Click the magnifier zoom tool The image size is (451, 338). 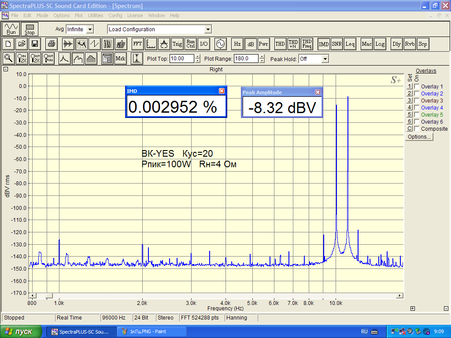[x=8, y=59]
